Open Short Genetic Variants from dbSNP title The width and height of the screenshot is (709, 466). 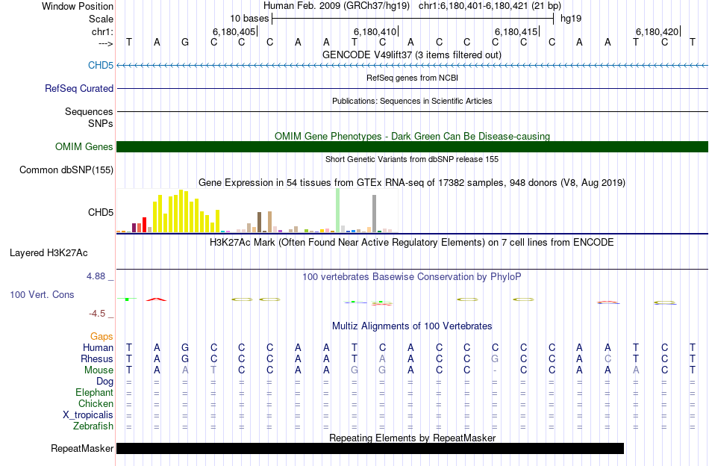click(412, 159)
